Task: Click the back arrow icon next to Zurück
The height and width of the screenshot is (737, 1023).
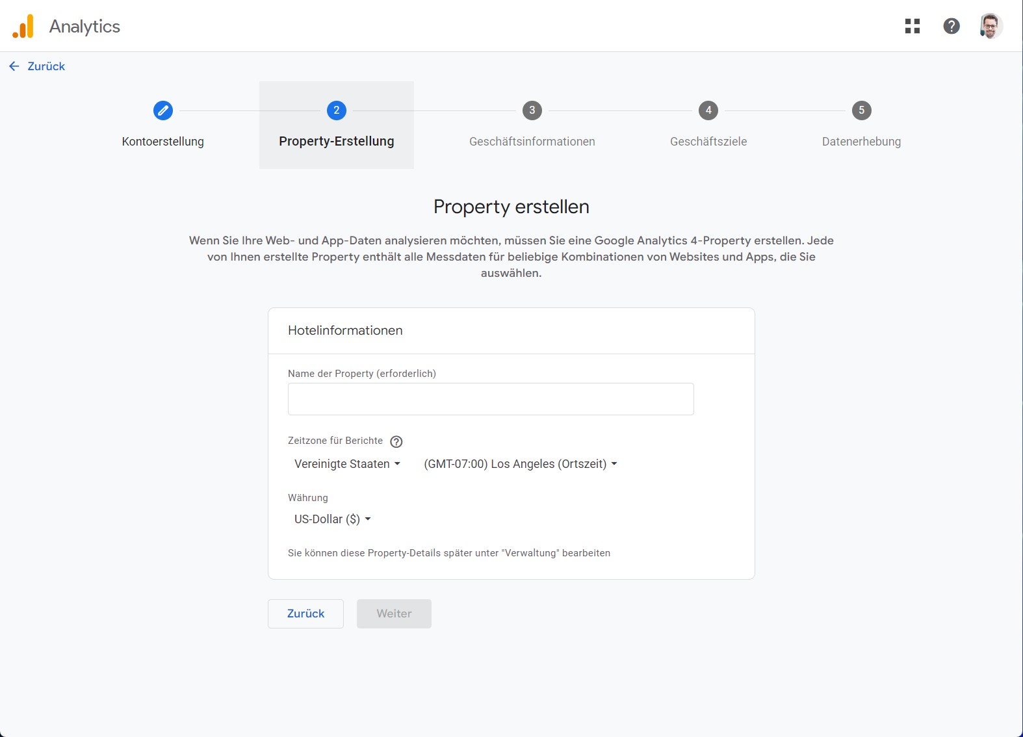Action: coord(14,66)
